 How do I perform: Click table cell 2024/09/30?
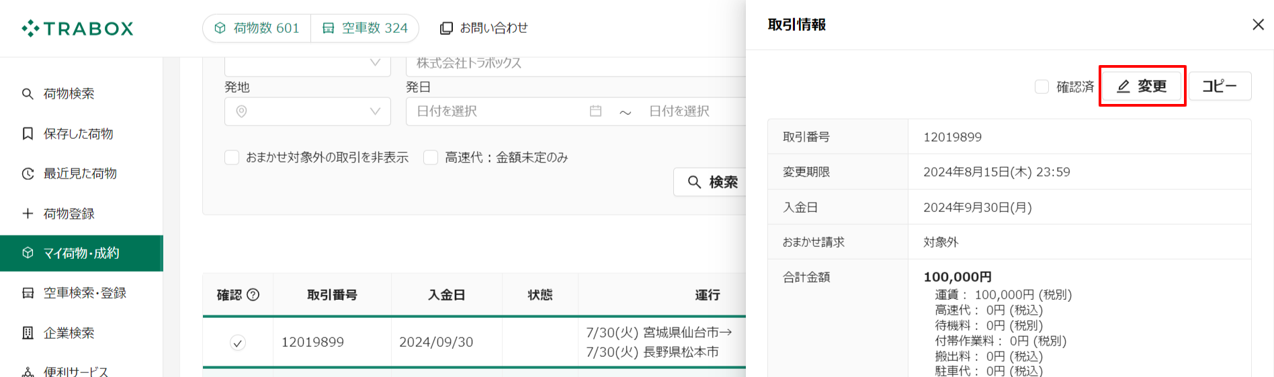tap(436, 342)
